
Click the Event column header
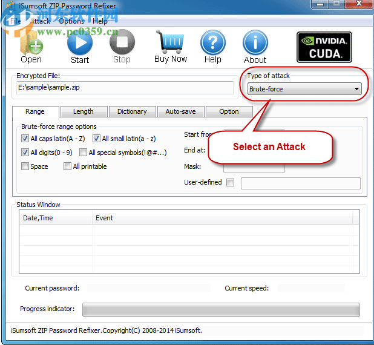222,218
